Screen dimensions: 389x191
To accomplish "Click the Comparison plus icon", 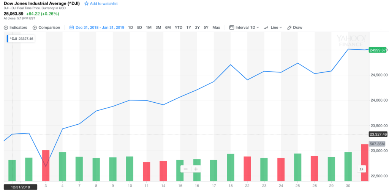I will (x=35, y=28).
